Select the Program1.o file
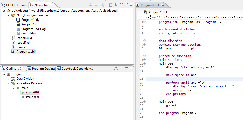Viewport: 243px width, 120px height. (29, 24)
